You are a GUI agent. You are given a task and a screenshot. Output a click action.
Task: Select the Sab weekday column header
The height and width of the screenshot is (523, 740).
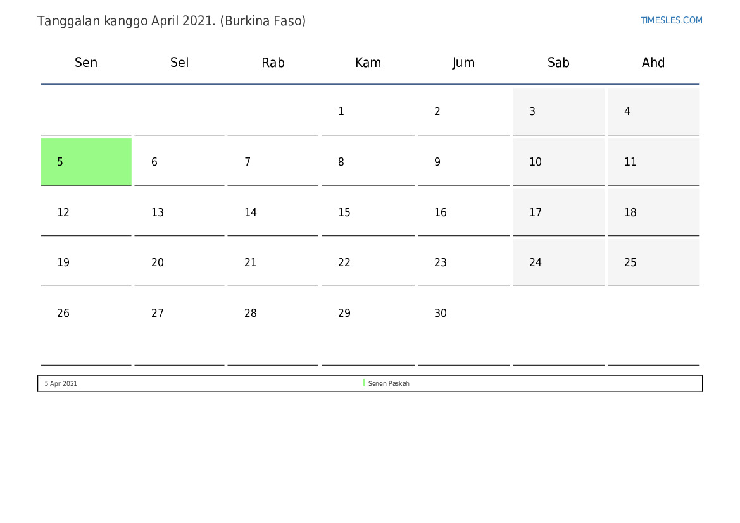[x=558, y=63]
